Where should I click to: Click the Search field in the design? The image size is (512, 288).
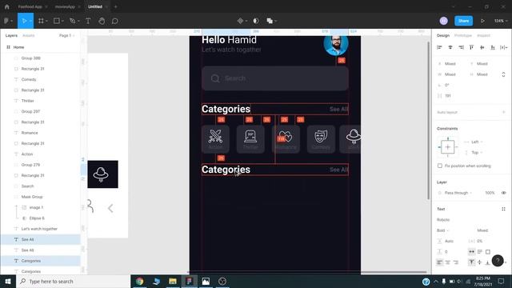(275, 78)
